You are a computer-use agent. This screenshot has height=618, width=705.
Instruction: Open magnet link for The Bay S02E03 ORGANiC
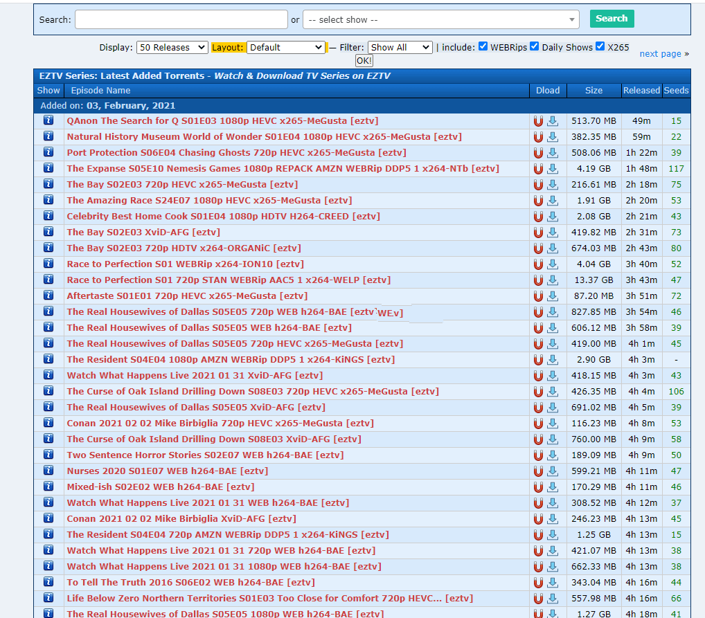pyautogui.click(x=538, y=248)
